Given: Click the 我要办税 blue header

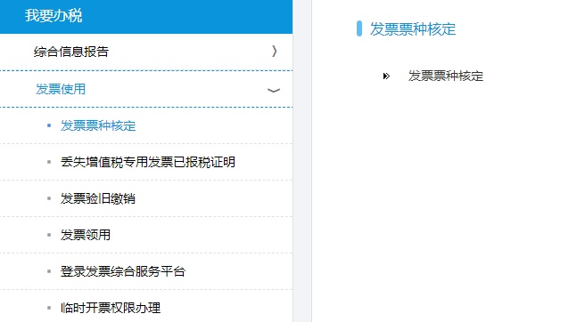Looking at the screenshot, I should click(146, 17).
